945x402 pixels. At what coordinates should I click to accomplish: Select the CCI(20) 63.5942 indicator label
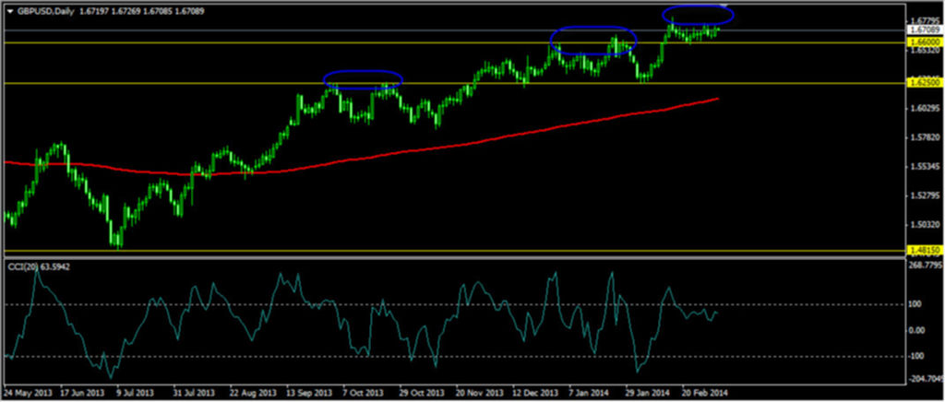point(38,266)
